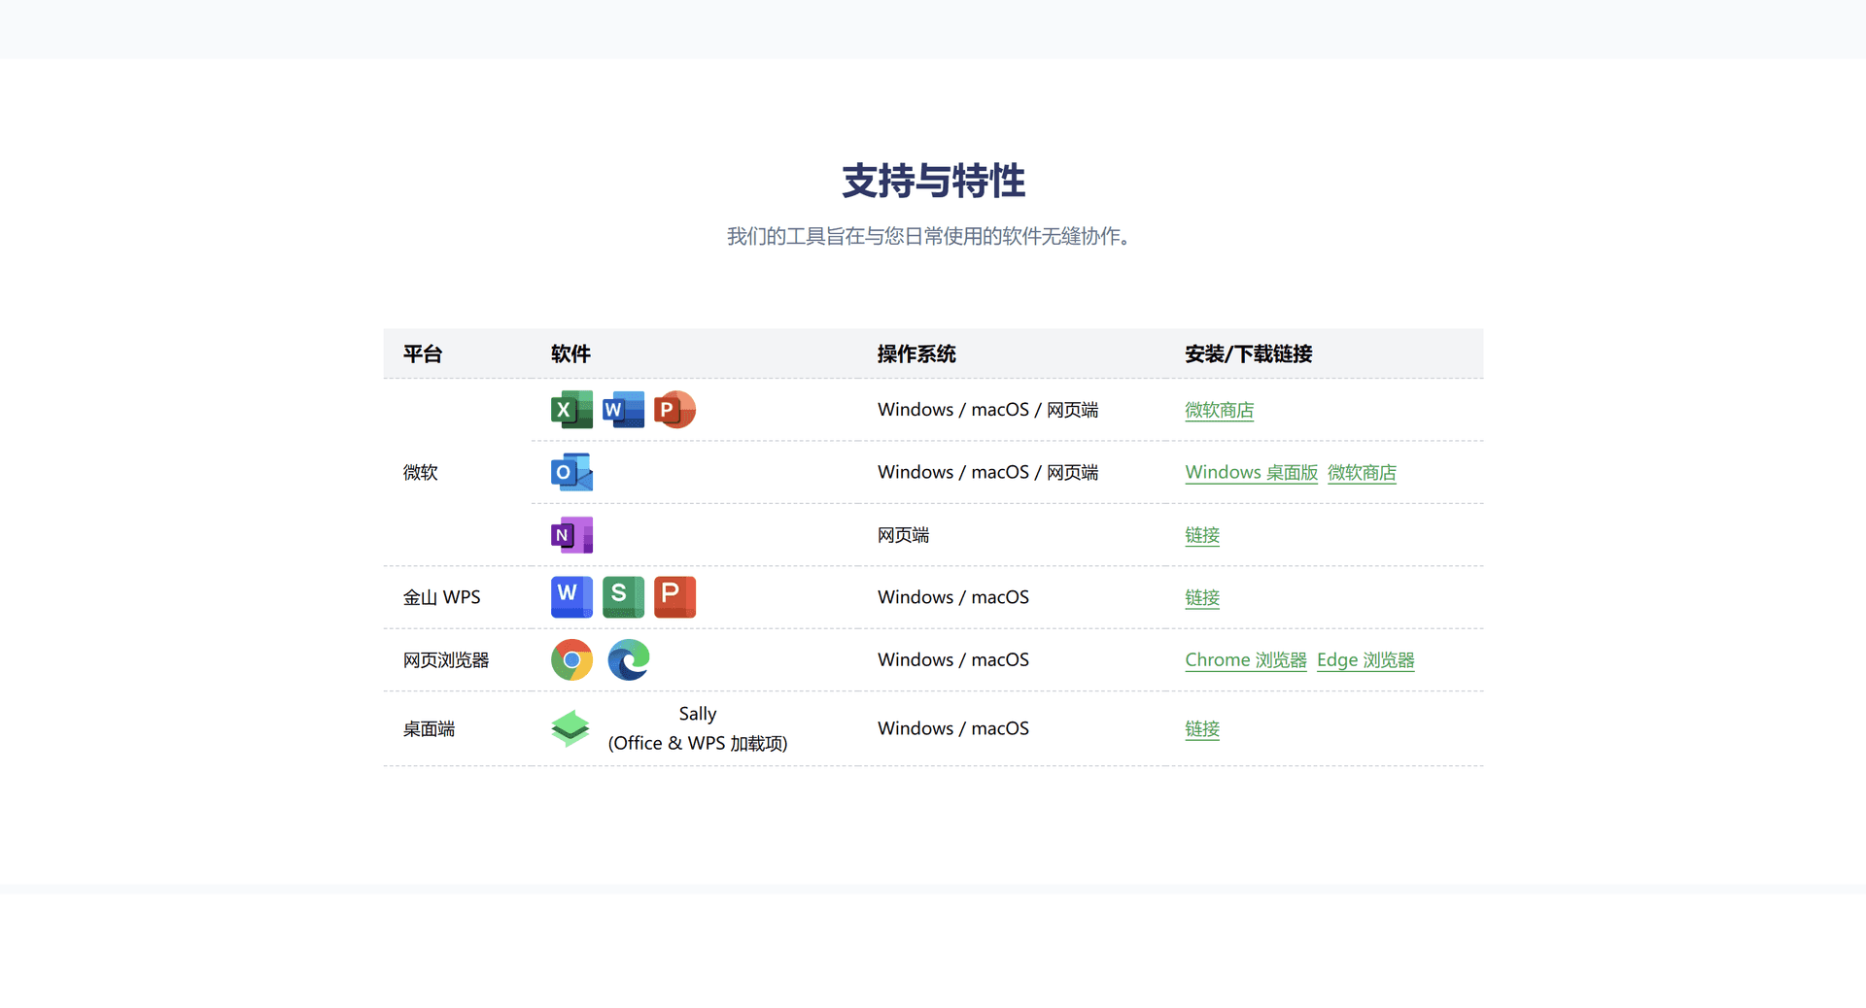Click Windows / macOS in the 网页浏览器 row
The height and width of the screenshot is (1008, 1866).
(x=953, y=660)
